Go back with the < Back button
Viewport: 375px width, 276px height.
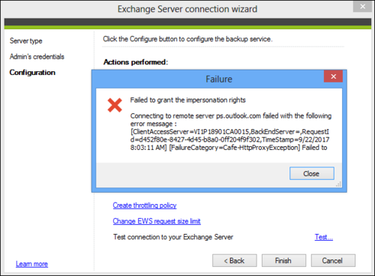(x=235, y=261)
